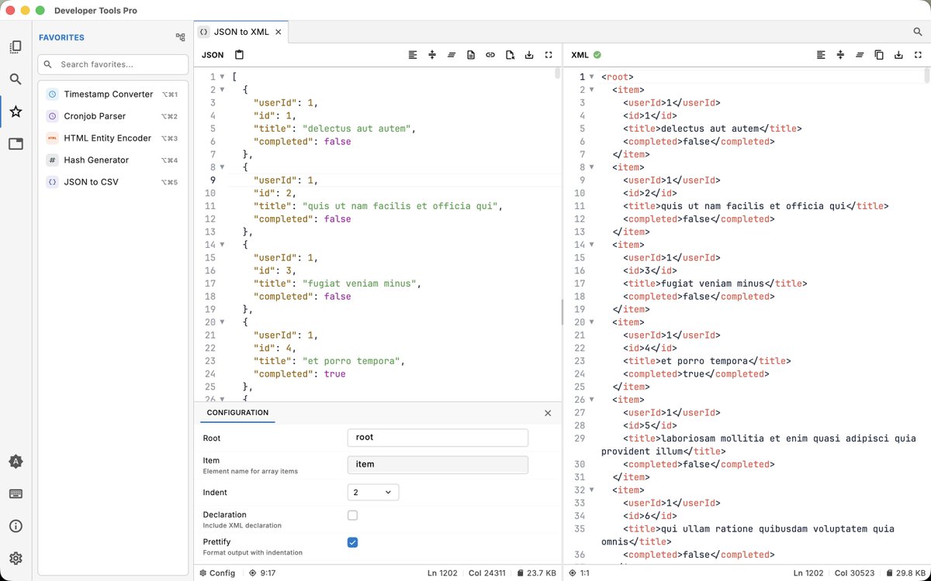Viewport: 931px width, 581px height.
Task: Collapse JSON fold arrow at line 2
Action: 222,90
